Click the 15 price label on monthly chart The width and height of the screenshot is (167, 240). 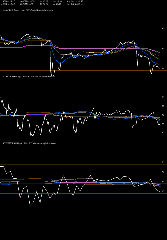[163, 172]
